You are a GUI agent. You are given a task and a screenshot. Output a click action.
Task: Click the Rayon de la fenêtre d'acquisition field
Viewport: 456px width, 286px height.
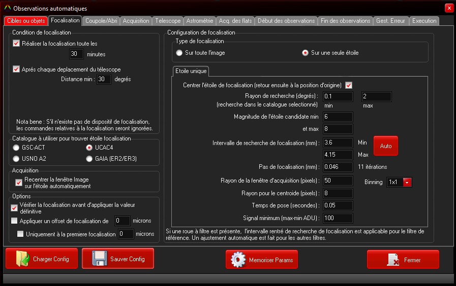tap(338, 181)
